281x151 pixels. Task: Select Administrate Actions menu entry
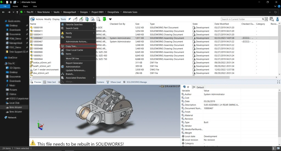[78, 41]
